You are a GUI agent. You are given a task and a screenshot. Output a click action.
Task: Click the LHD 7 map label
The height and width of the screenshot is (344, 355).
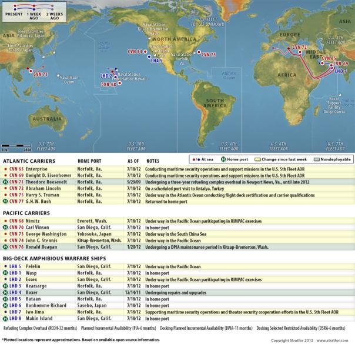click(341, 71)
